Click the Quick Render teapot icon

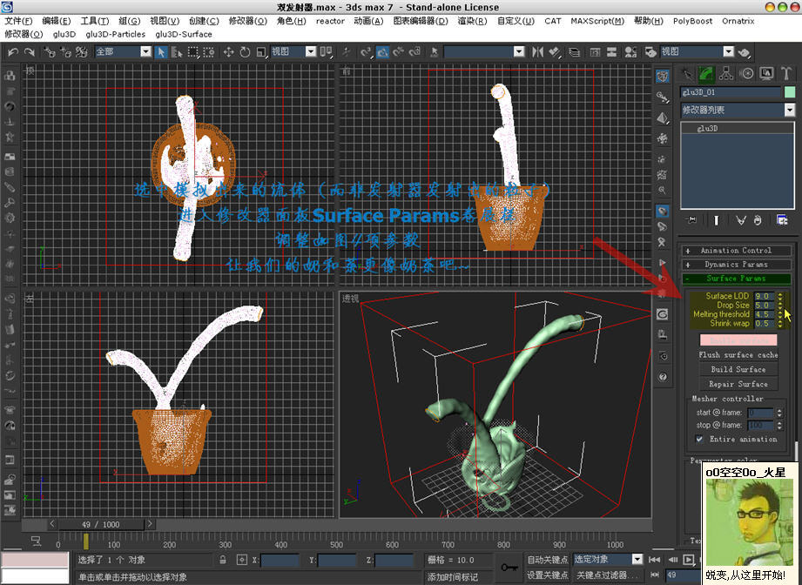[745, 51]
